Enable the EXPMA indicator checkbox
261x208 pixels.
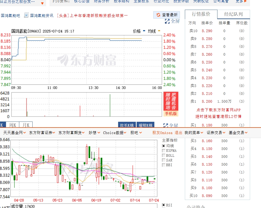click(x=164, y=151)
